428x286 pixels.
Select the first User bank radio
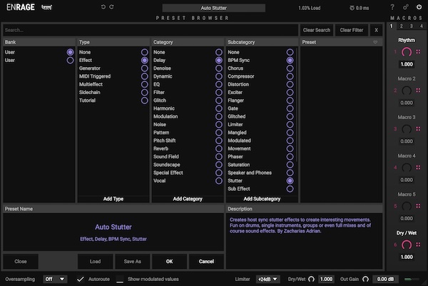click(70, 52)
